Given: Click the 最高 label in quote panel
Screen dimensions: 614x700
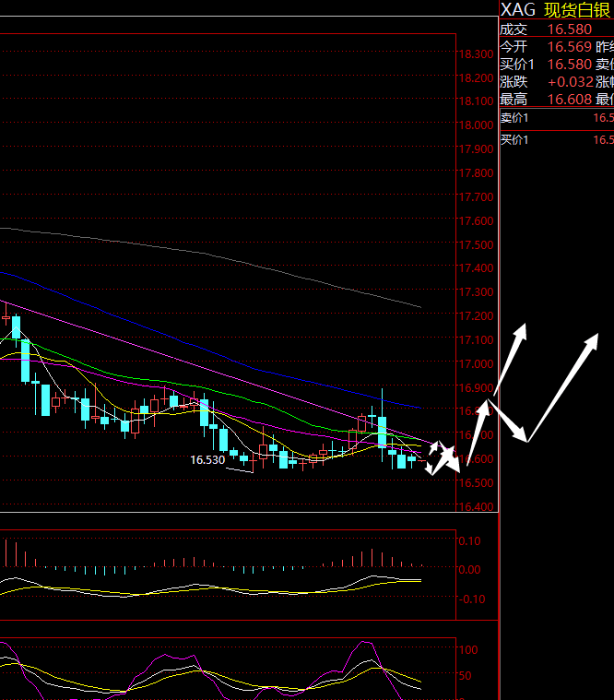Looking at the screenshot, I should click(x=514, y=100).
